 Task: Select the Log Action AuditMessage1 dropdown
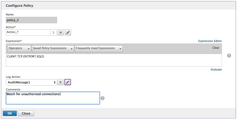tap(31, 82)
